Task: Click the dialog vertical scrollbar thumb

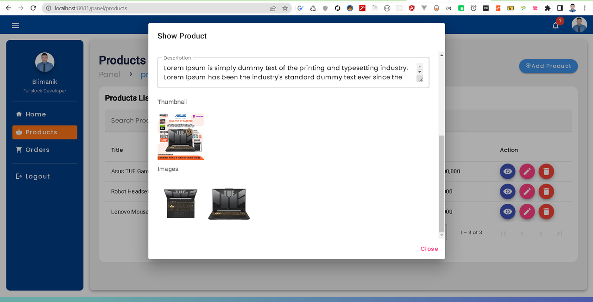Action: (x=442, y=183)
